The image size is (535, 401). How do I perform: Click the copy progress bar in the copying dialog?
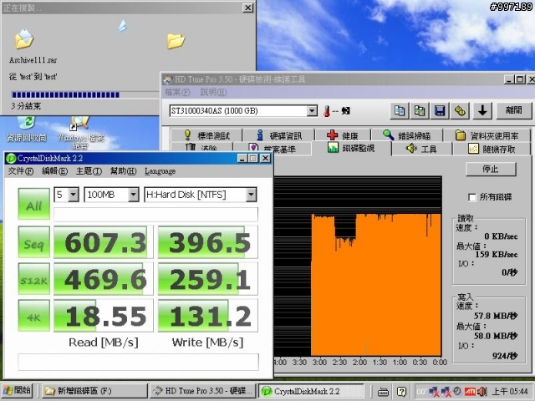click(85, 94)
